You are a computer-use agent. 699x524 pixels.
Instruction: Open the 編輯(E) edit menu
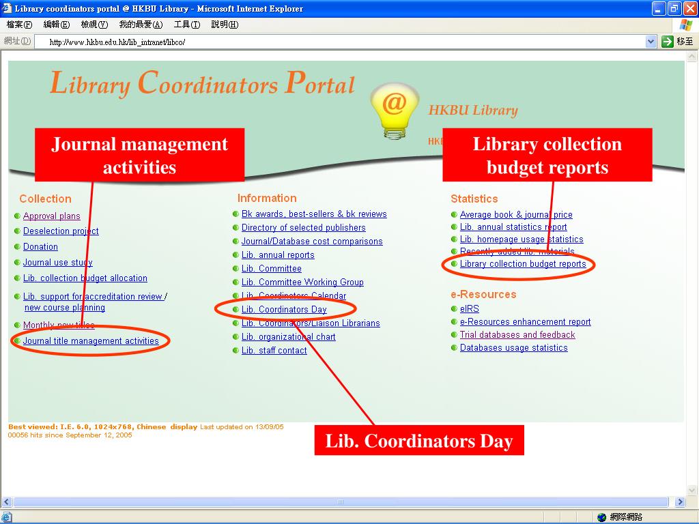57,25
